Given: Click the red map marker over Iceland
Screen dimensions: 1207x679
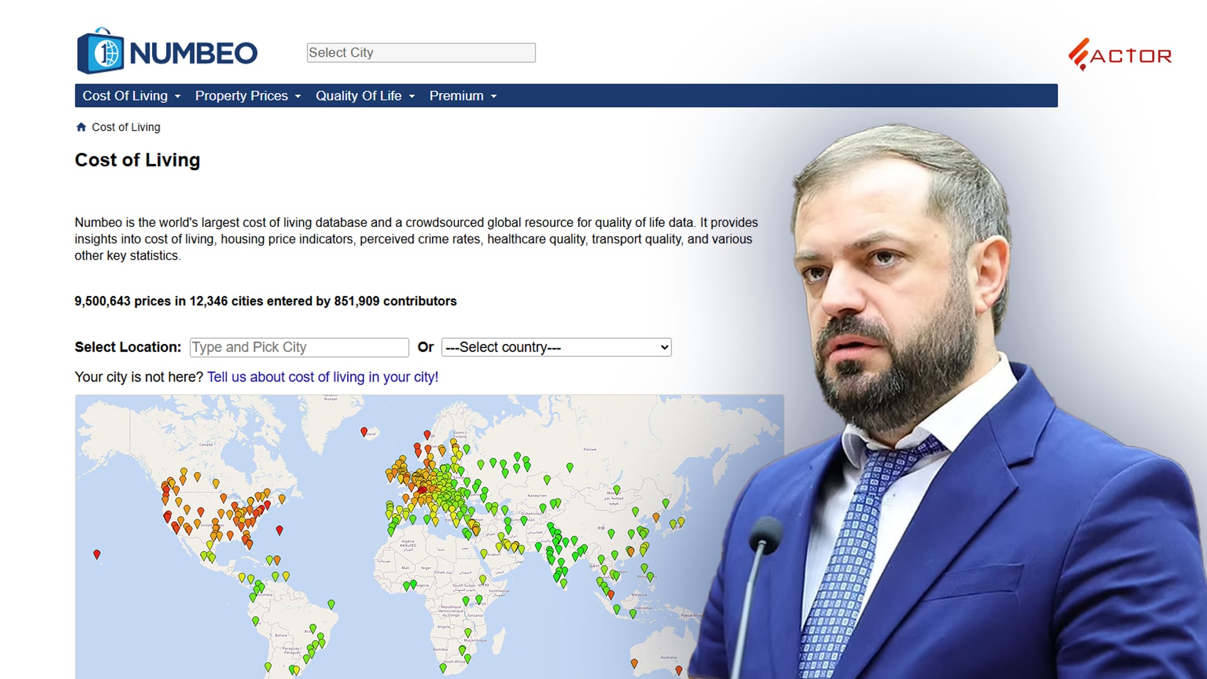Looking at the screenshot, I should pos(363,432).
